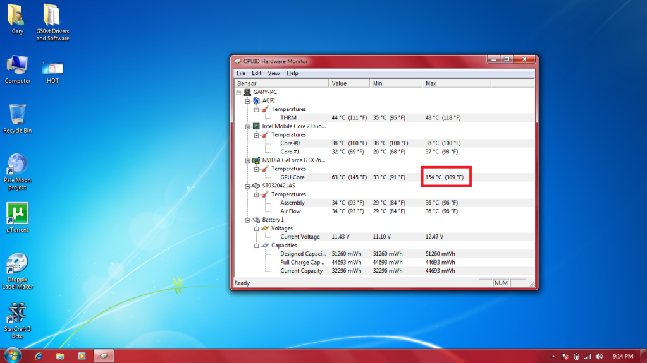Viewport: 647px width, 363px height.
Task: Collapse the GARY-PC root node
Action: click(x=238, y=93)
